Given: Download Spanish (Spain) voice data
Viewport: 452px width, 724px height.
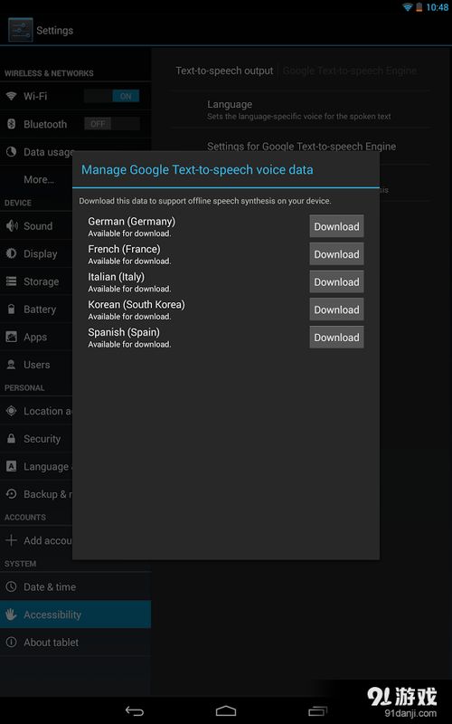Looking at the screenshot, I should click(336, 337).
